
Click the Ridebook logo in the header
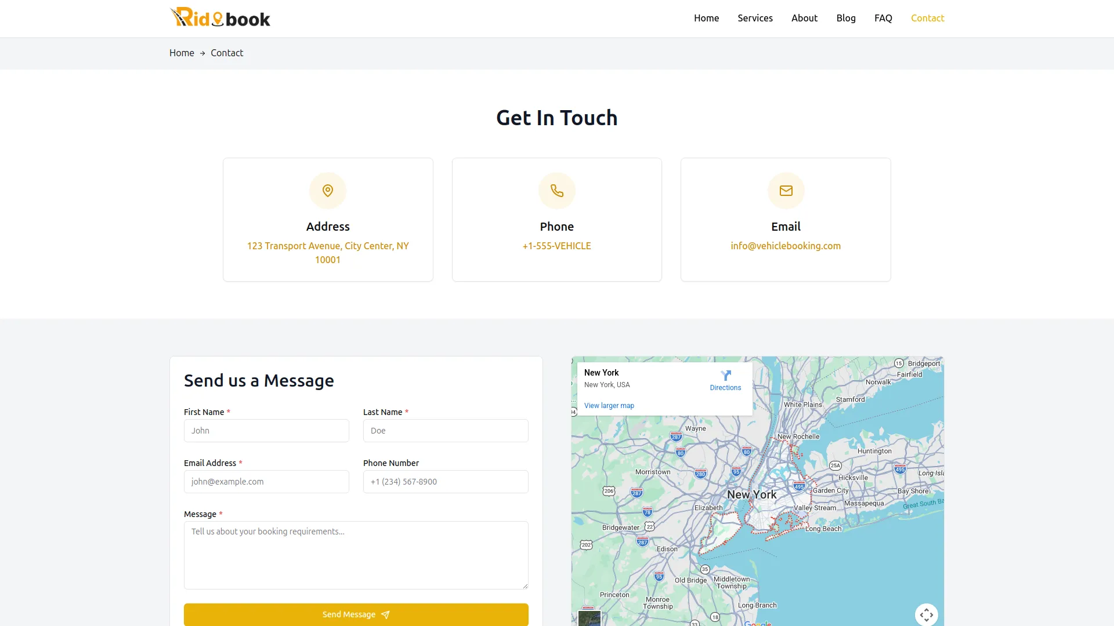pos(219,17)
